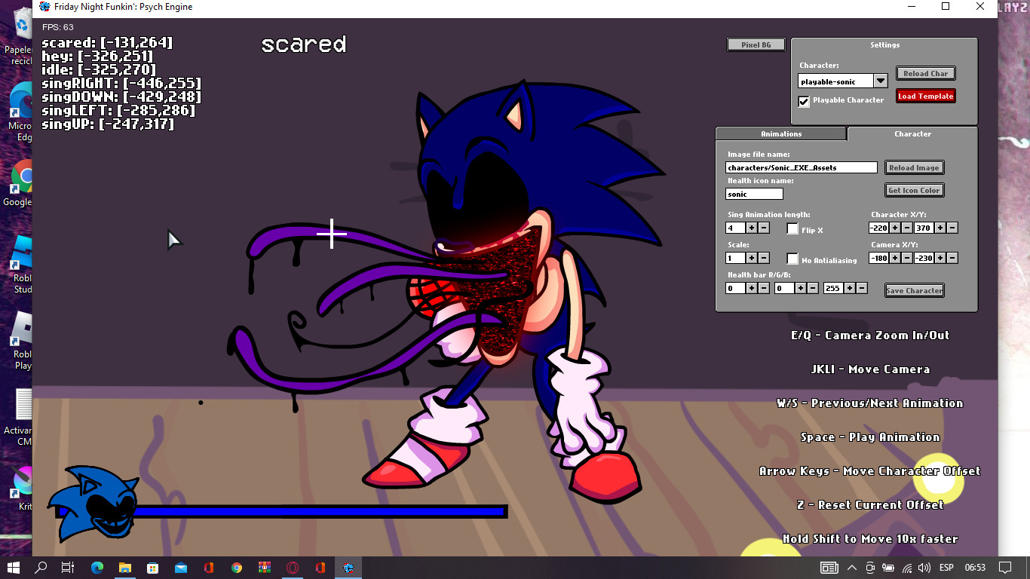The width and height of the screenshot is (1030, 579).
Task: Click the singRIGHT offset entry text
Action: [x=121, y=84]
